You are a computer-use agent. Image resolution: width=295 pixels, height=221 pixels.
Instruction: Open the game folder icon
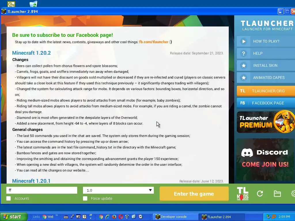[x=277, y=194]
